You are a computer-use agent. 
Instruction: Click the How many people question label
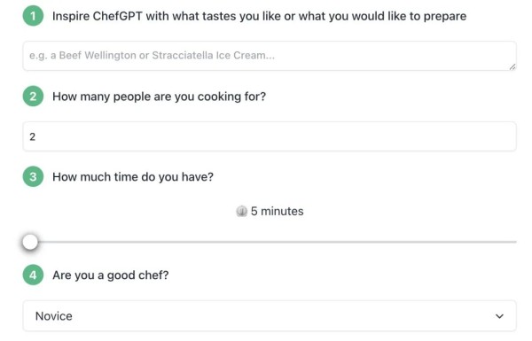159,97
